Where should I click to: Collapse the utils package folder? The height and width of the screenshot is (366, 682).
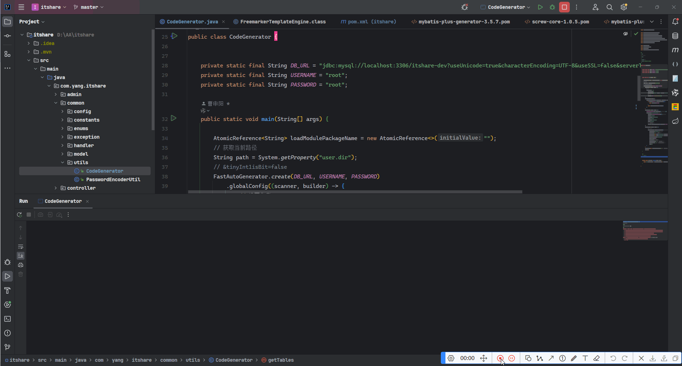pos(63,162)
